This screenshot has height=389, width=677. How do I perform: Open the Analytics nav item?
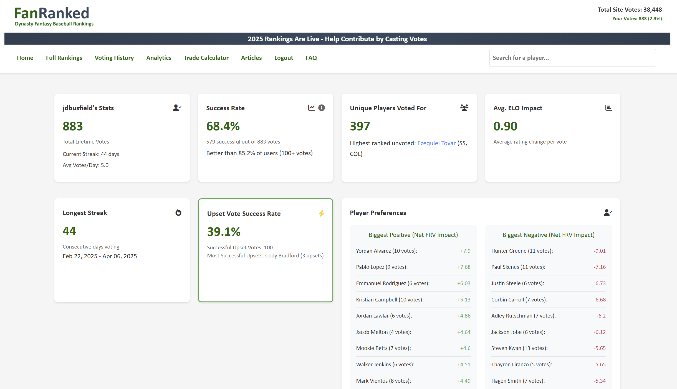click(x=159, y=58)
